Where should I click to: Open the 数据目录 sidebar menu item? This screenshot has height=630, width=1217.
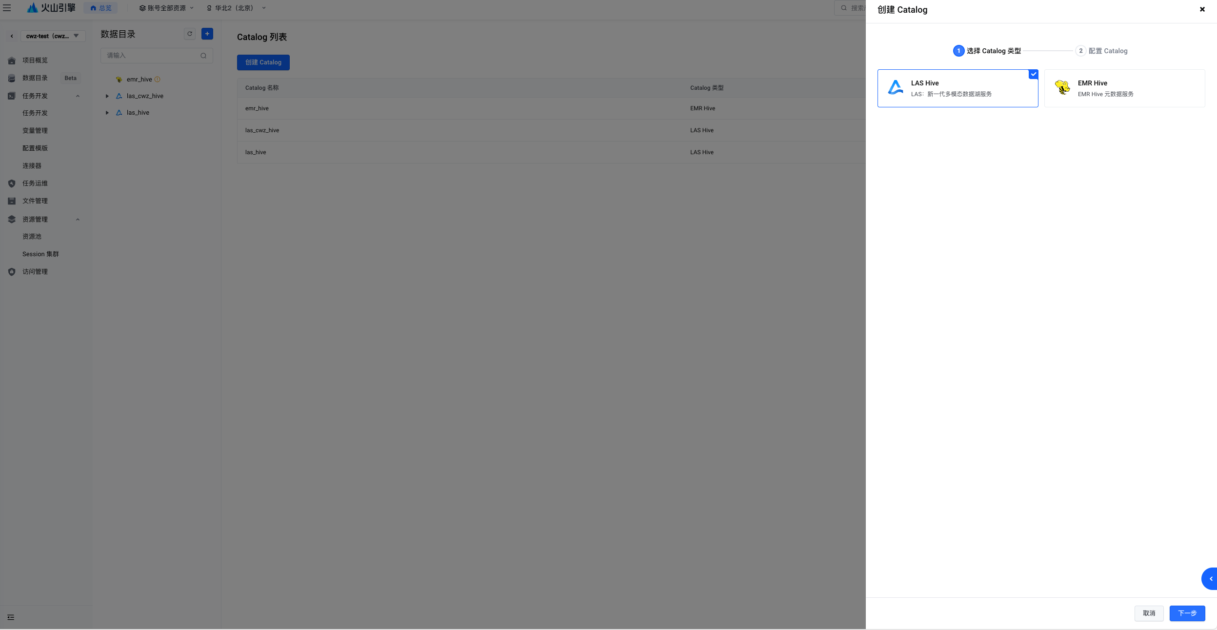coord(35,78)
